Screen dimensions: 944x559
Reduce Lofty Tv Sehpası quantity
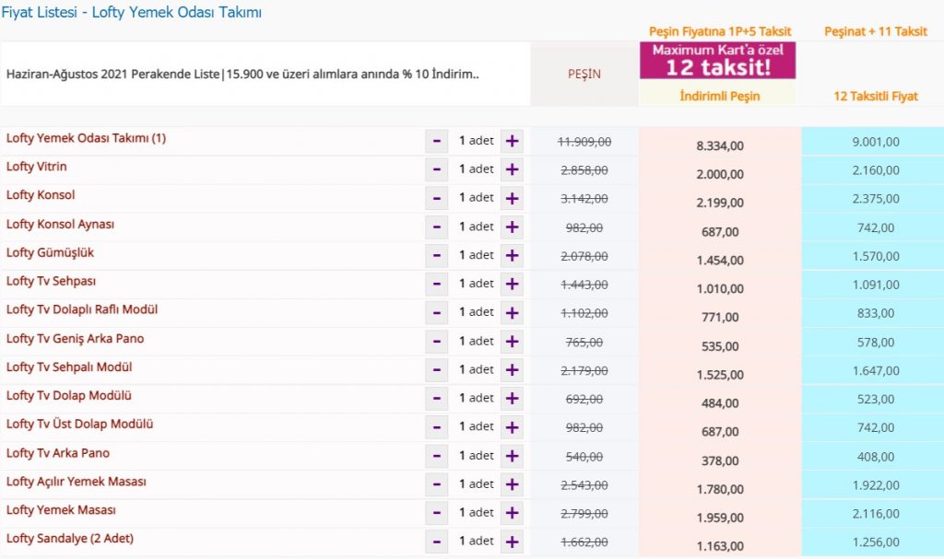pyautogui.click(x=437, y=284)
